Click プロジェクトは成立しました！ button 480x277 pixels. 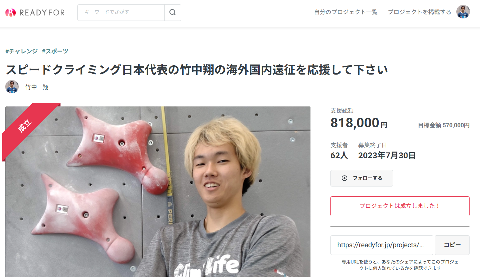[400, 206]
